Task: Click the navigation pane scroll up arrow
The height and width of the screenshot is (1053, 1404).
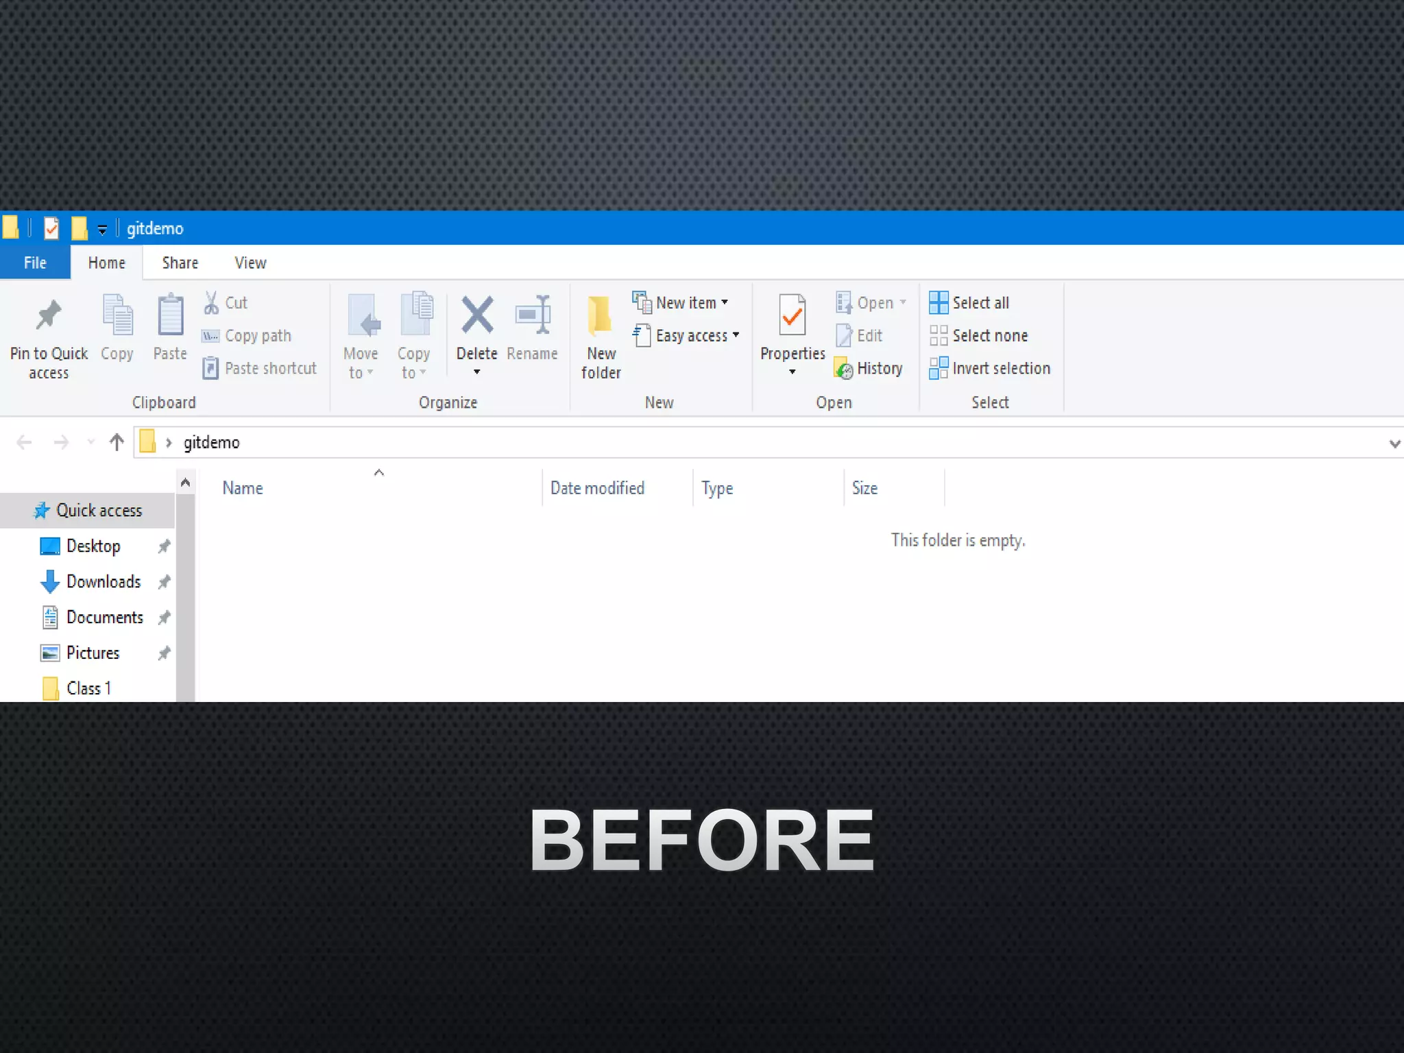Action: pos(185,483)
